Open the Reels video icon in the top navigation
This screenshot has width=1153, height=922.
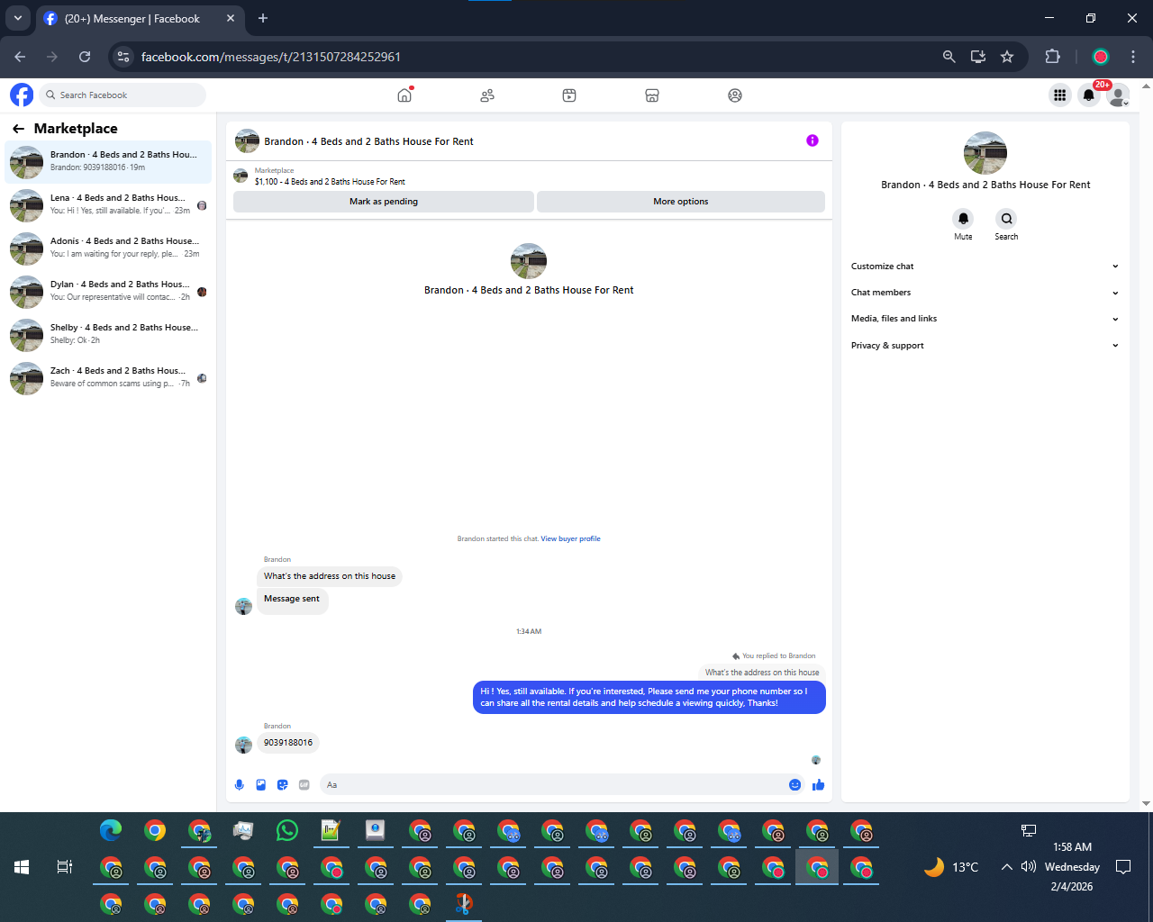pyautogui.click(x=569, y=95)
